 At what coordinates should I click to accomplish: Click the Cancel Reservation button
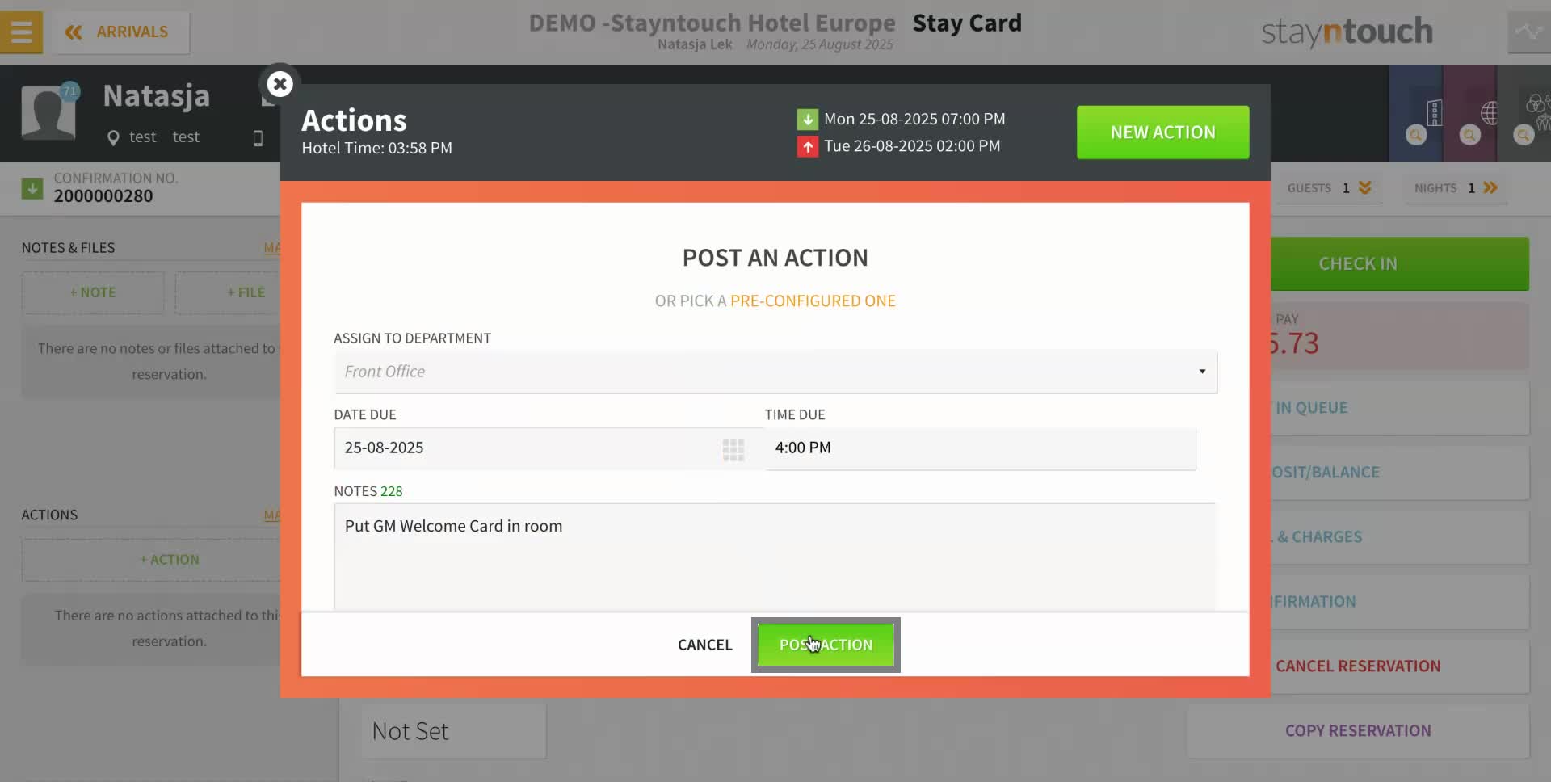coord(1400,666)
